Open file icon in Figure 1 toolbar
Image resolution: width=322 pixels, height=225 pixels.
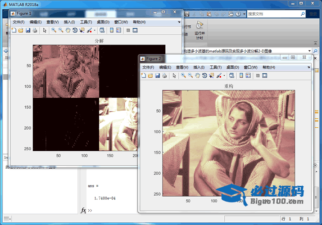pyautogui.click(x=21, y=31)
